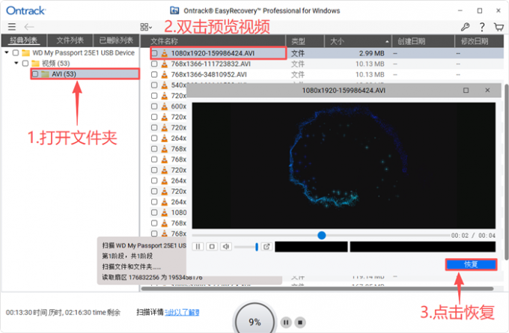The height and width of the screenshot is (333, 509).
Task: Open the 扫描详情 learn more link
Action: [x=182, y=312]
